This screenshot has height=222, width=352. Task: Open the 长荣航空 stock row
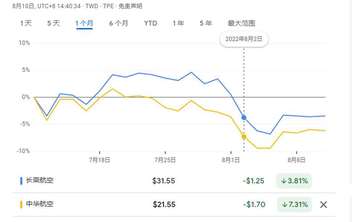tap(173, 181)
